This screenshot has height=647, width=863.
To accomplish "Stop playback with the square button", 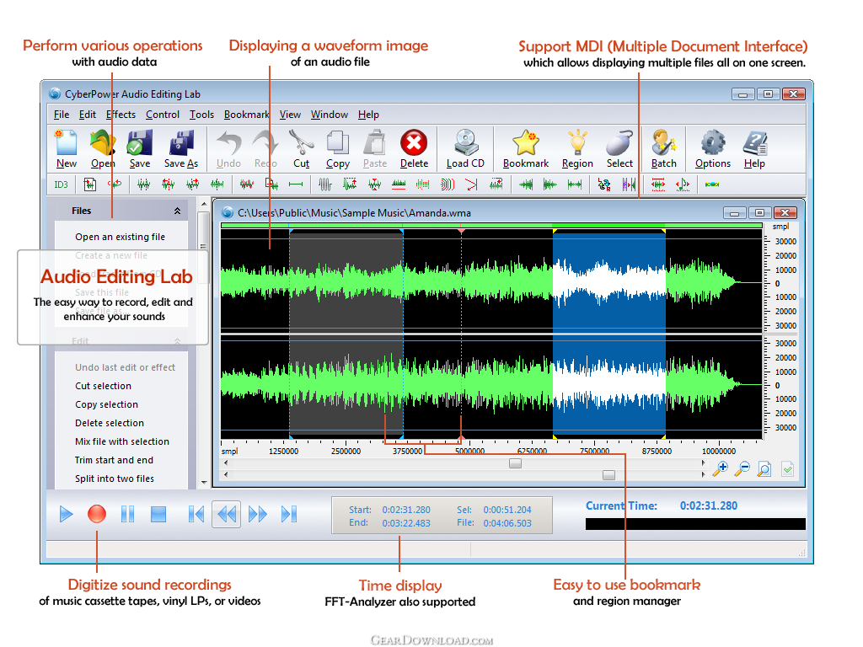I will (158, 515).
